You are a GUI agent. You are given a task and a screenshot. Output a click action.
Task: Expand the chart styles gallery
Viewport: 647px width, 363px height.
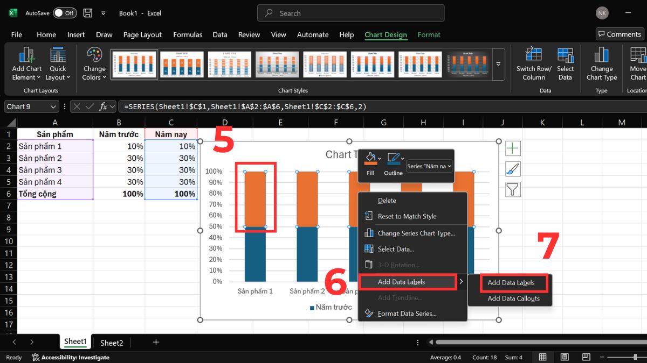point(498,64)
